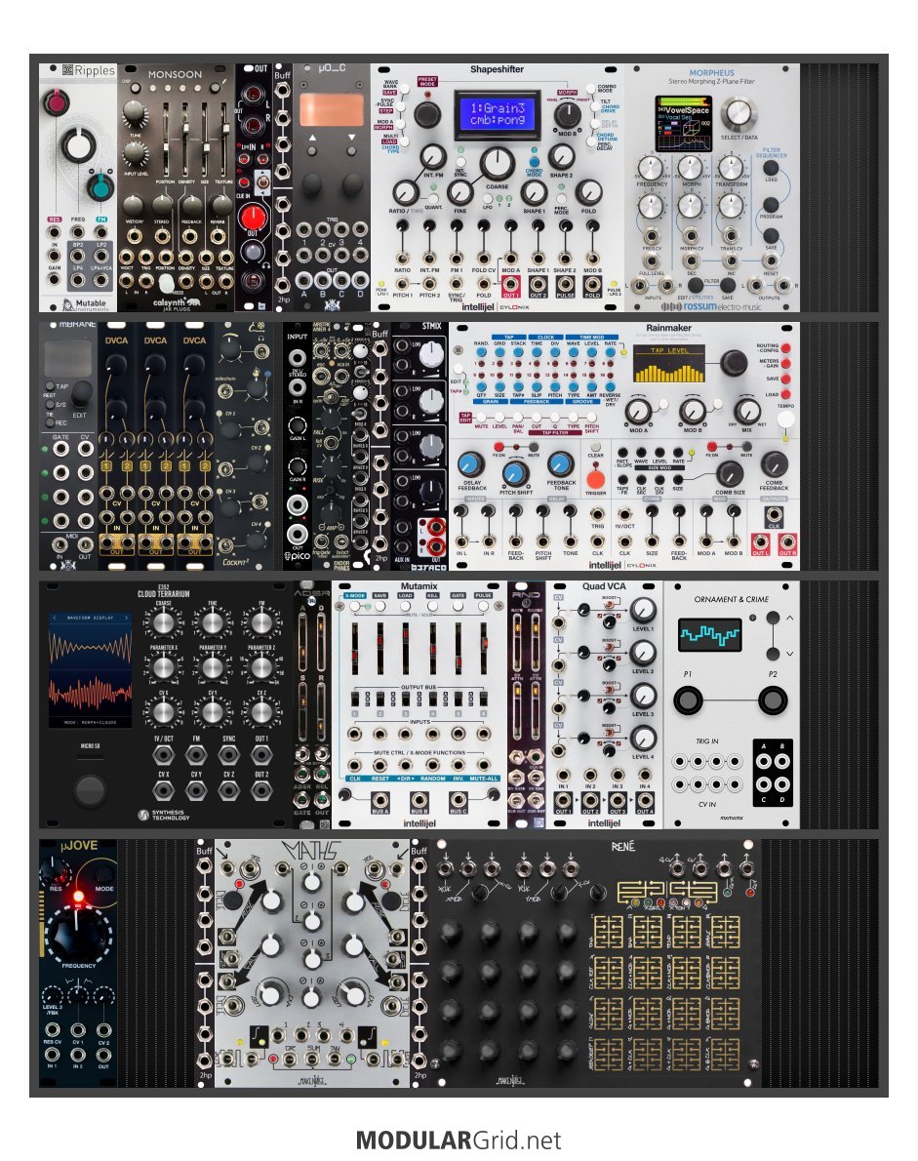This screenshot has width=918, height=1161.
Task: Click the Morpheus SELECT / DATA knob
Action: click(x=738, y=113)
